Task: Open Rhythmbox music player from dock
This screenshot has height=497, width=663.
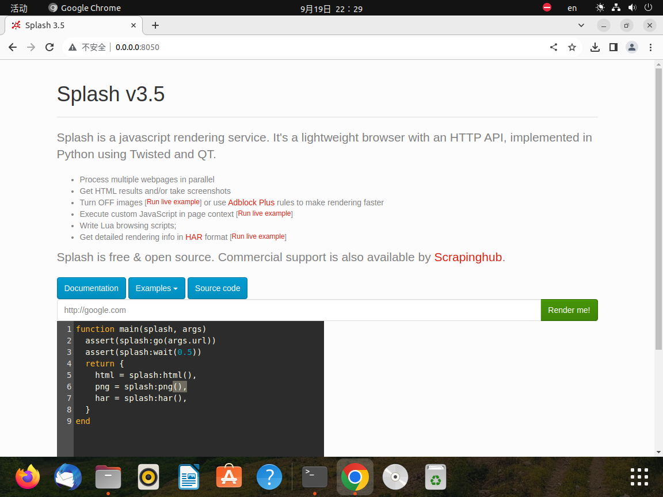Action: tap(148, 477)
